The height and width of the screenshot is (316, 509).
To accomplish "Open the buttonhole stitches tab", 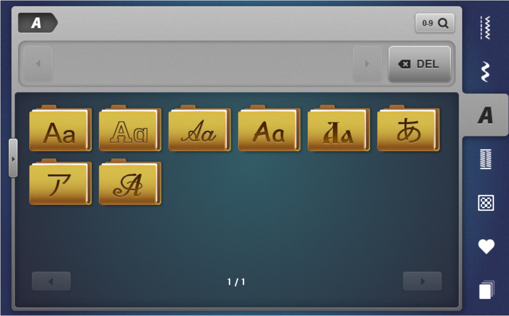I will coord(486,159).
